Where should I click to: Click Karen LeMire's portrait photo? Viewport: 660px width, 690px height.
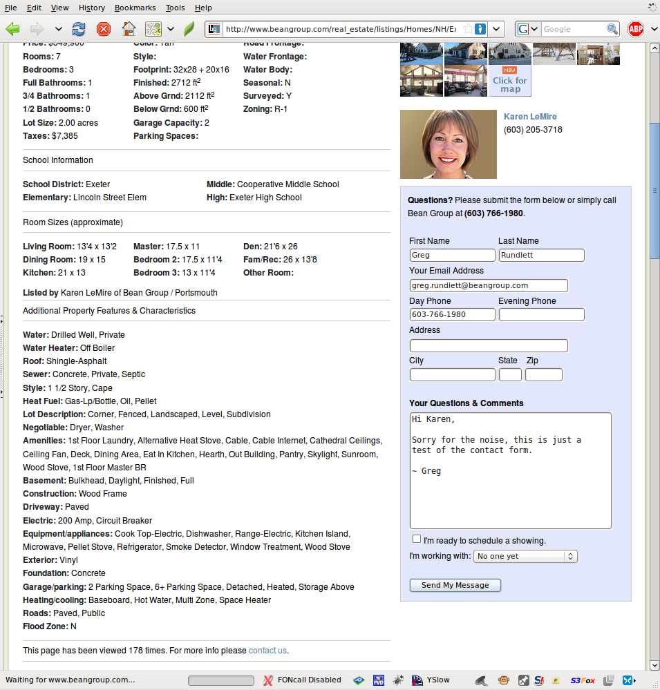(449, 144)
